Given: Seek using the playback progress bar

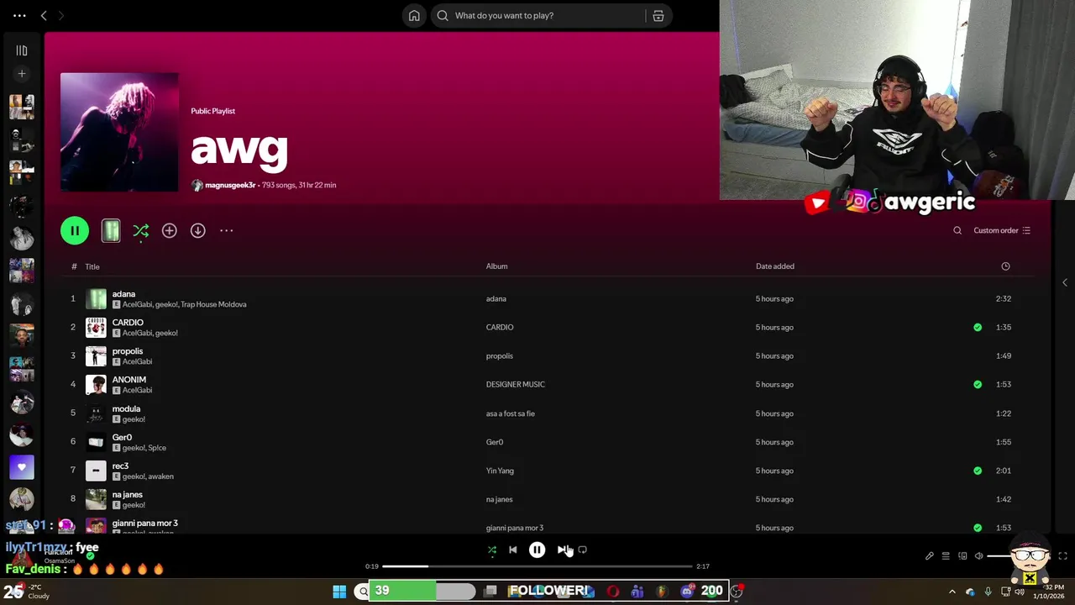Looking at the screenshot, I should pos(537,566).
